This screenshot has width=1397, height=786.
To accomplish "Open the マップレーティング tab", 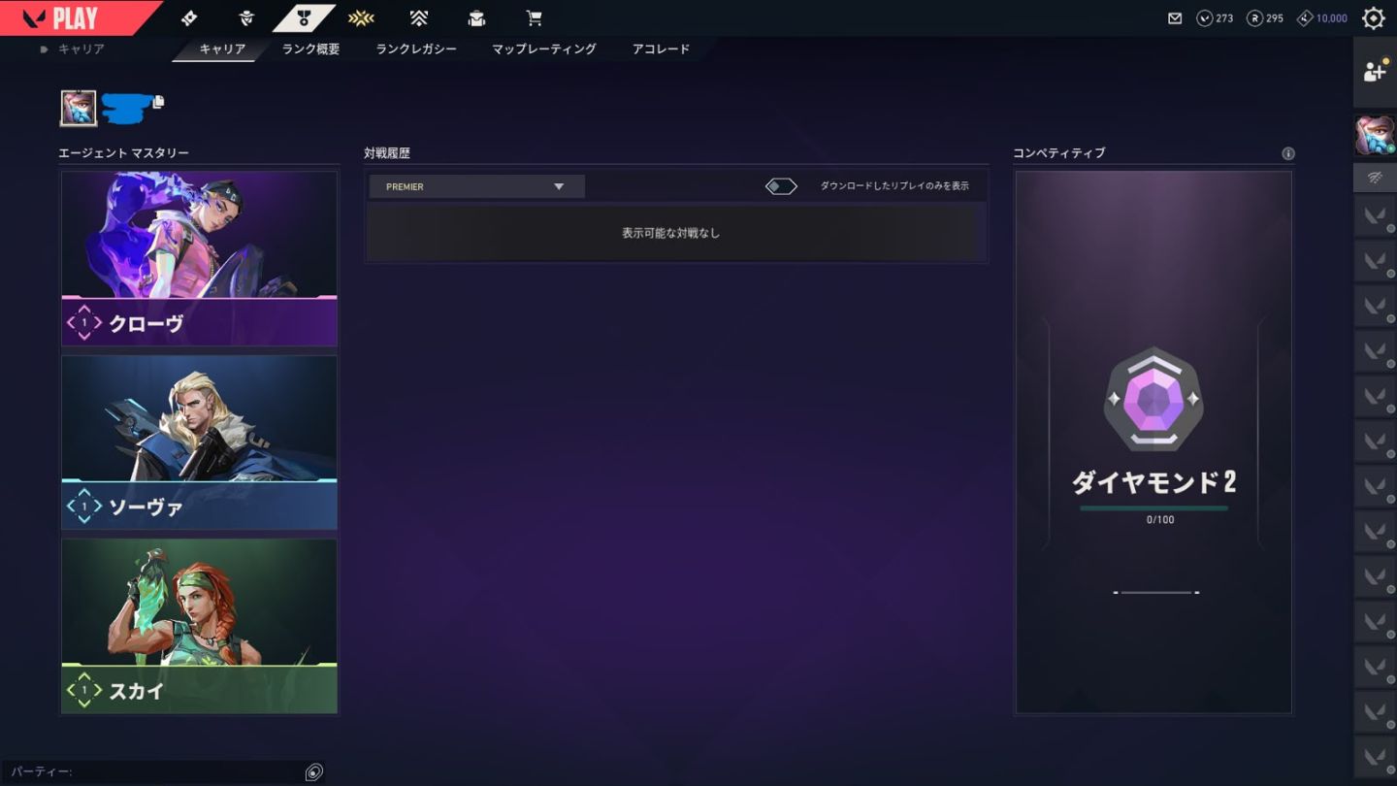I will 544,49.
